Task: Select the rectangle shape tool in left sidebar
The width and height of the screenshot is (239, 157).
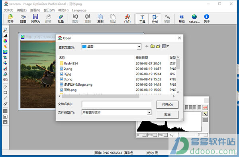Action: coord(5,92)
